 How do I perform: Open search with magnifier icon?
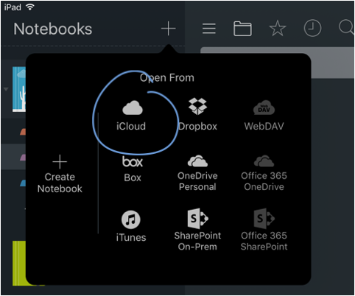click(346, 27)
